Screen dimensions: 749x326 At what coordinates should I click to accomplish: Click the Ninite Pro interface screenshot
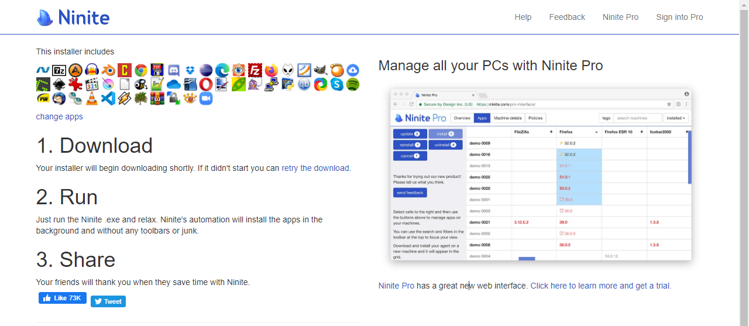(541, 174)
